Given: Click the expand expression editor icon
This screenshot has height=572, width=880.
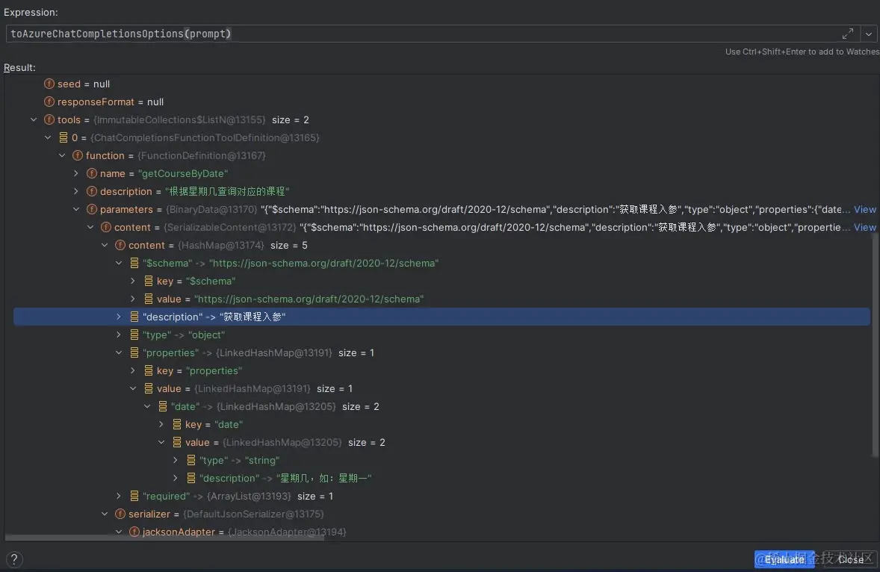Looking at the screenshot, I should tap(848, 34).
